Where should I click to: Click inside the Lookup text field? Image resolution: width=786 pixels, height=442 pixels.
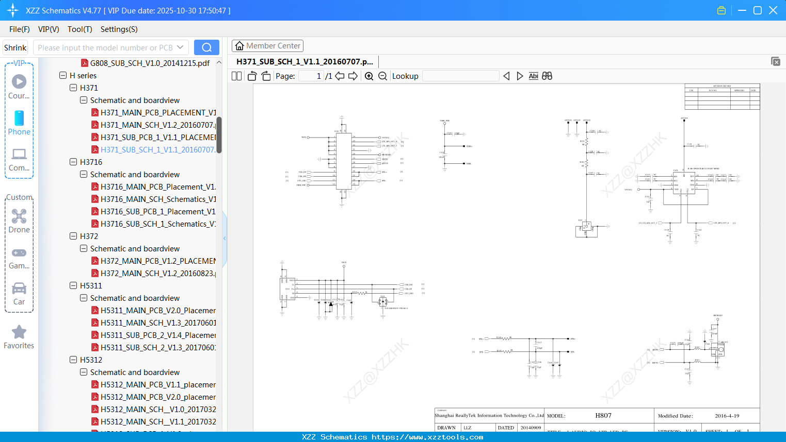[460, 76]
